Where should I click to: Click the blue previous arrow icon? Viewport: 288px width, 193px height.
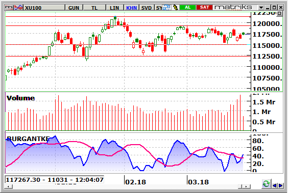pos(275,186)
